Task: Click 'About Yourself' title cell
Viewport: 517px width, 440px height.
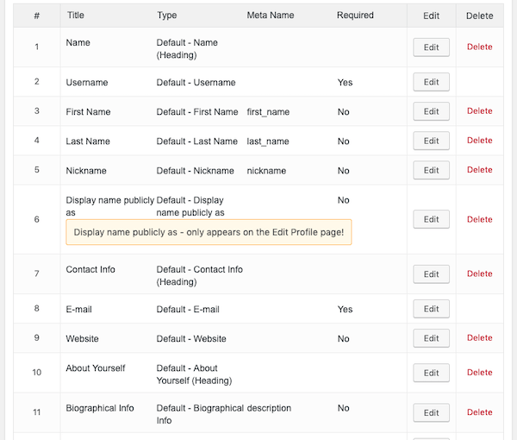Action: pyautogui.click(x=96, y=368)
